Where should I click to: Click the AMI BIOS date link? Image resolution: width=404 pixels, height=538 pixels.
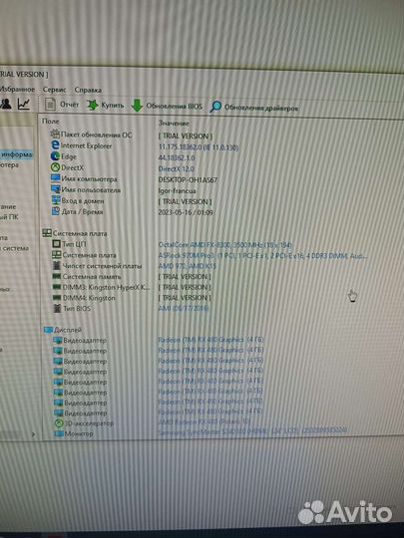[184, 309]
